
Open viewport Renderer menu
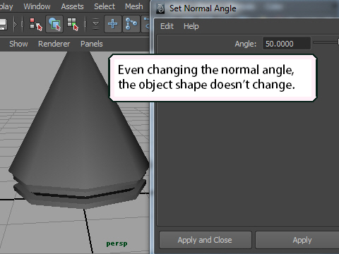(54, 44)
